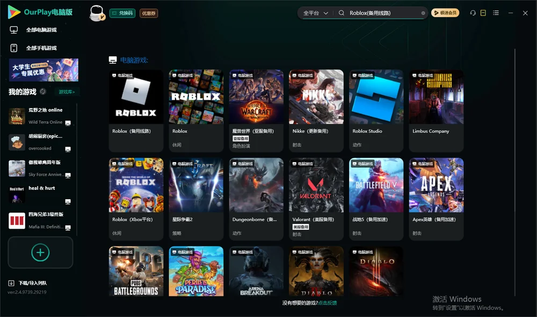Select the PUBG Battlegrounds game card

tap(136, 271)
